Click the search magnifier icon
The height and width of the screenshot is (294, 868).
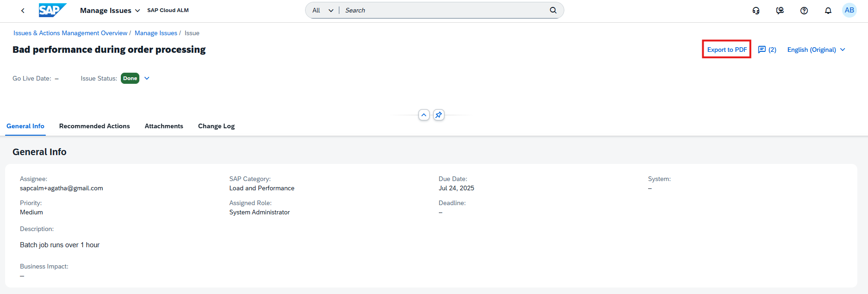pyautogui.click(x=553, y=10)
